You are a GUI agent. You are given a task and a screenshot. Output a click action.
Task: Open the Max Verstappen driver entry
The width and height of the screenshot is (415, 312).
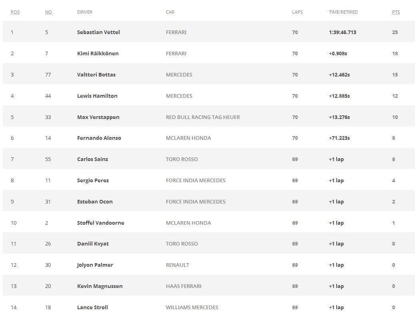[98, 117]
